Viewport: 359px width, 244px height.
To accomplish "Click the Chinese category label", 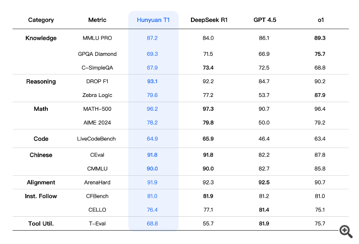I will [41, 155].
